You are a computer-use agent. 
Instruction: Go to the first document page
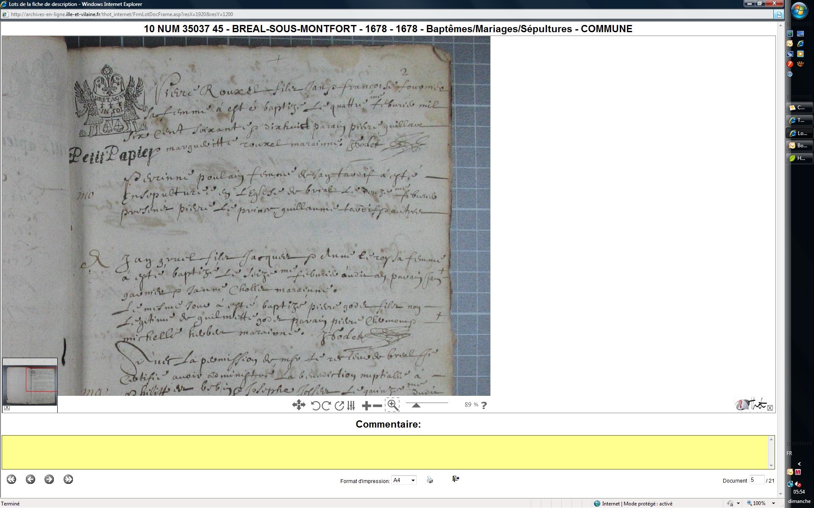pos(11,479)
